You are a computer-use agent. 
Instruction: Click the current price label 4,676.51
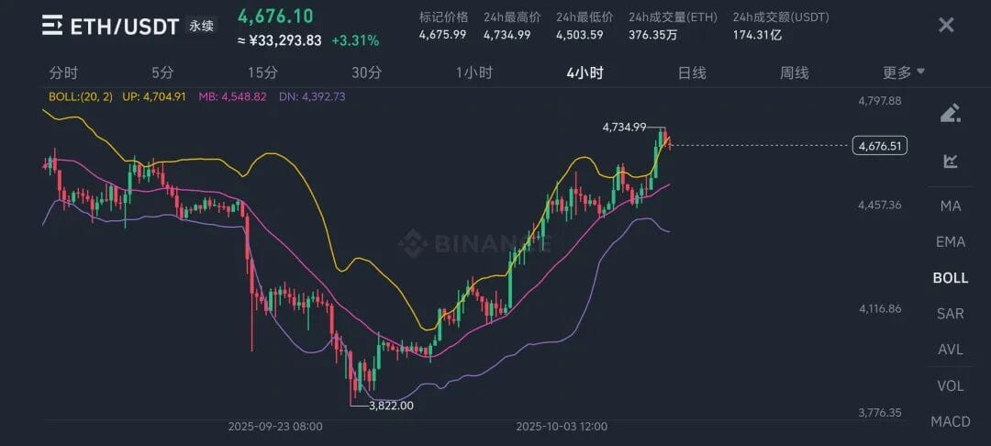[879, 145]
